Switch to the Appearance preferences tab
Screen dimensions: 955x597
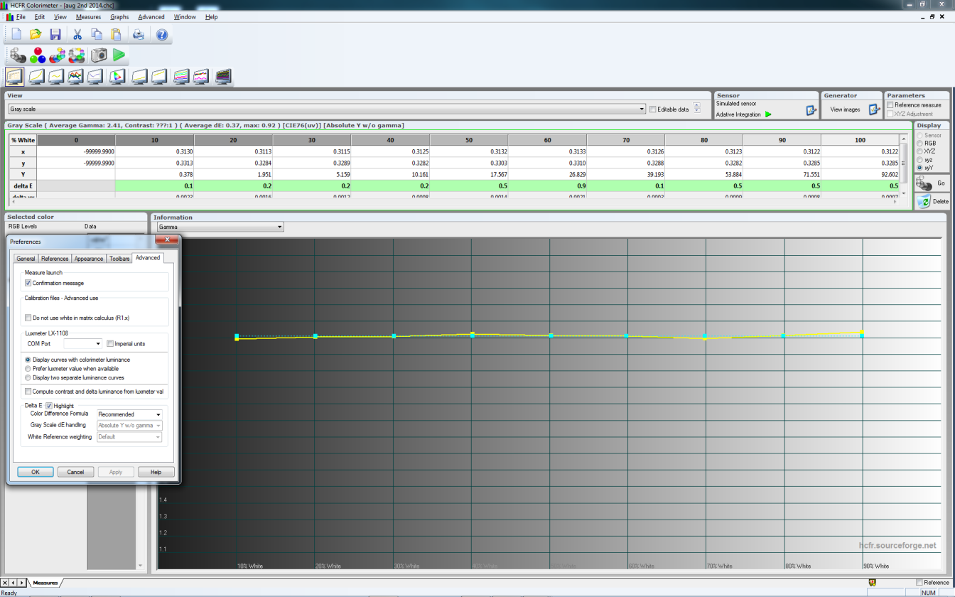coord(89,259)
